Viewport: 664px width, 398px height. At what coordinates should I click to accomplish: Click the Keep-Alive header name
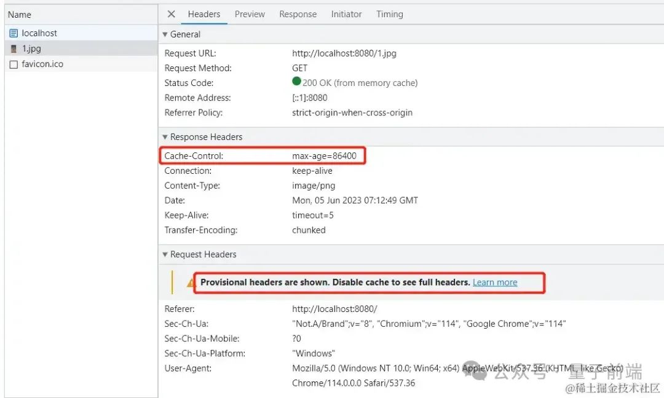point(187,216)
